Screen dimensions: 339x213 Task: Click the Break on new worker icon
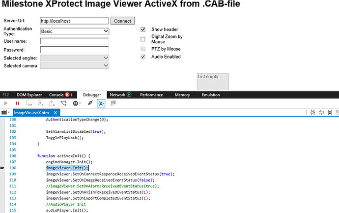(63, 103)
